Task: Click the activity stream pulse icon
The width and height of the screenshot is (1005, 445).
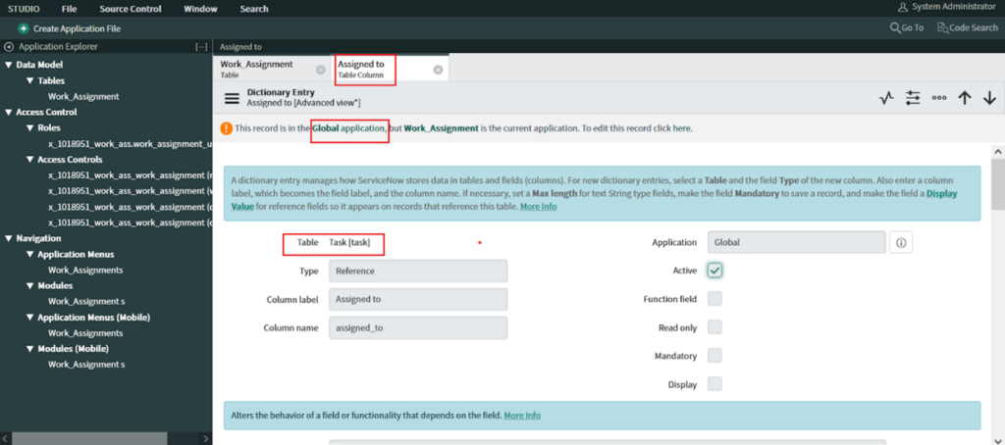Action: click(x=886, y=98)
